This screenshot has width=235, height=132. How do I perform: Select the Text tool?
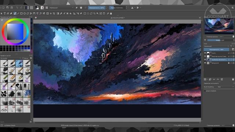click(5, 14)
